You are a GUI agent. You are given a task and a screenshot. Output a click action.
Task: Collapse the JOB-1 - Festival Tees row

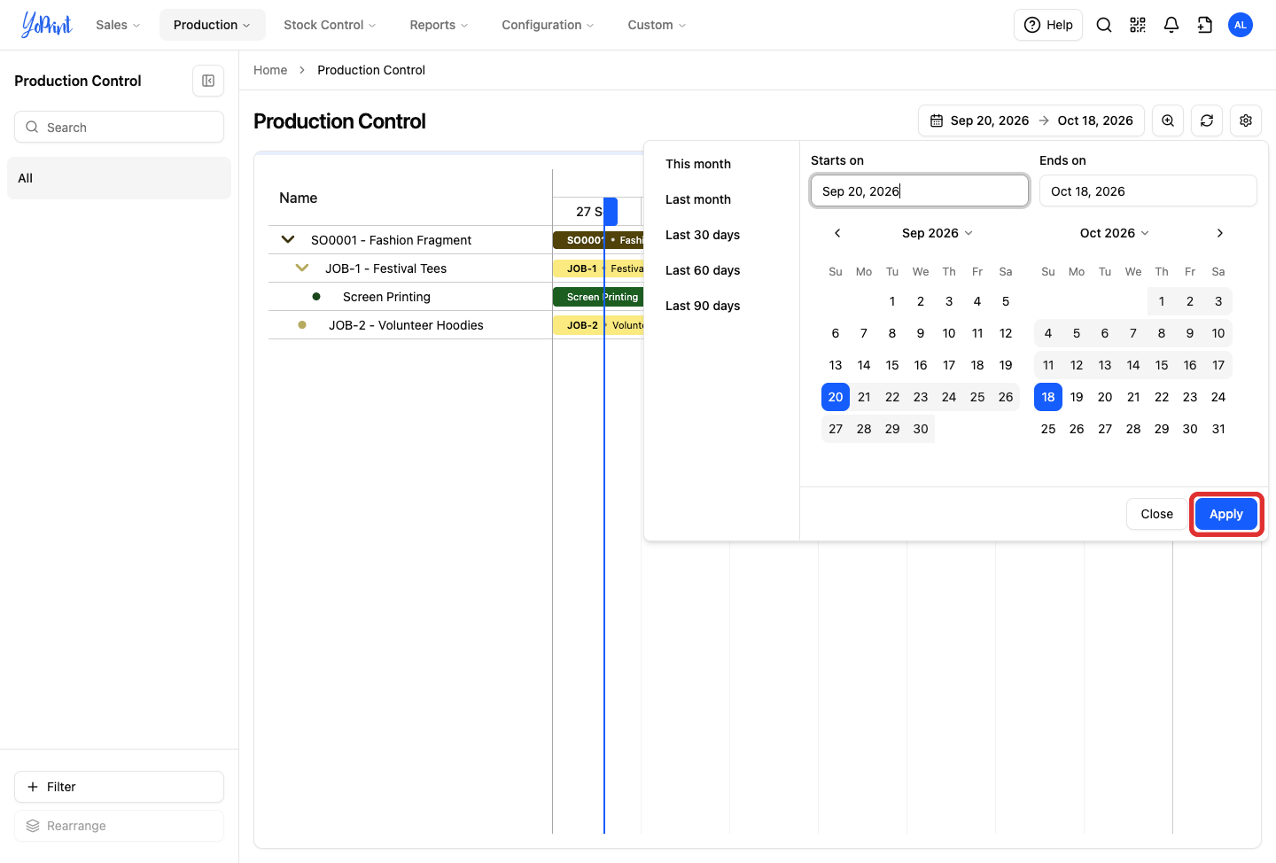[x=302, y=268]
